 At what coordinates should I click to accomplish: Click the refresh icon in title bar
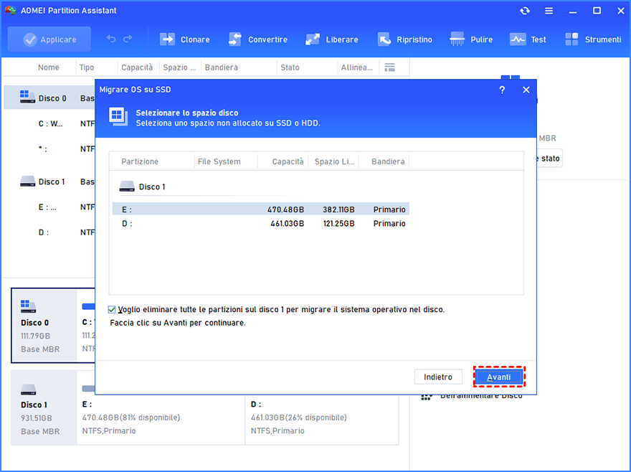525,11
